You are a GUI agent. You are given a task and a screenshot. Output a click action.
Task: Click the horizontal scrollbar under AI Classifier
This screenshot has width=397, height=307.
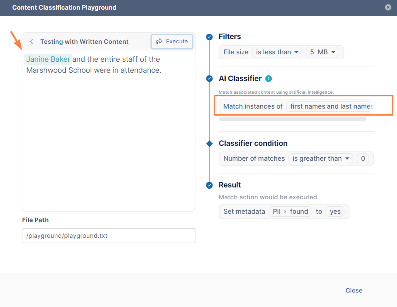tap(292, 119)
